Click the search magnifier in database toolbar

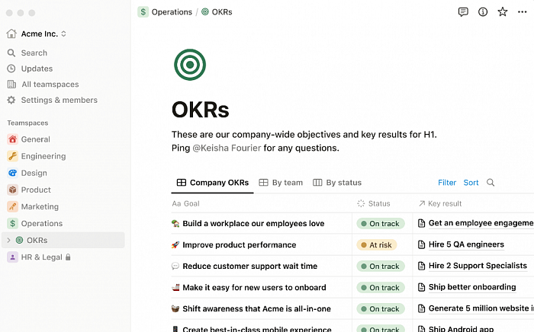[491, 183]
